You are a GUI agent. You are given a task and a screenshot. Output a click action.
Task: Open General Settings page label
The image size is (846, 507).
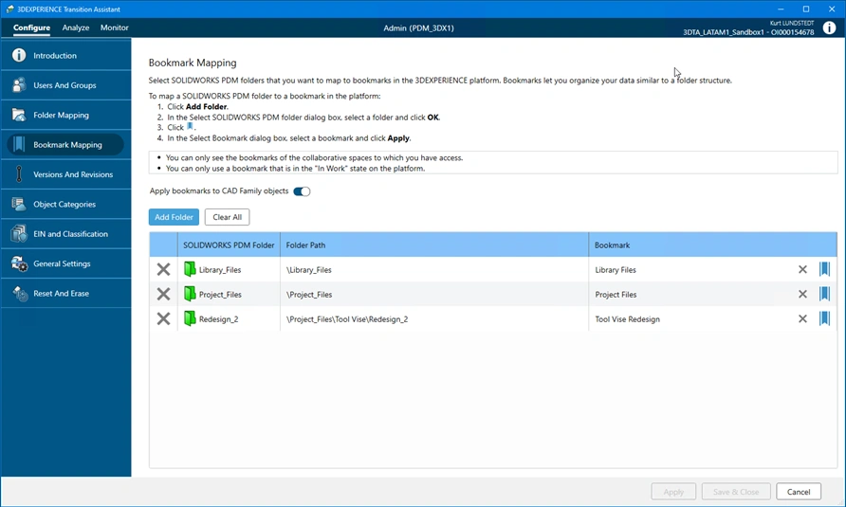coord(62,263)
